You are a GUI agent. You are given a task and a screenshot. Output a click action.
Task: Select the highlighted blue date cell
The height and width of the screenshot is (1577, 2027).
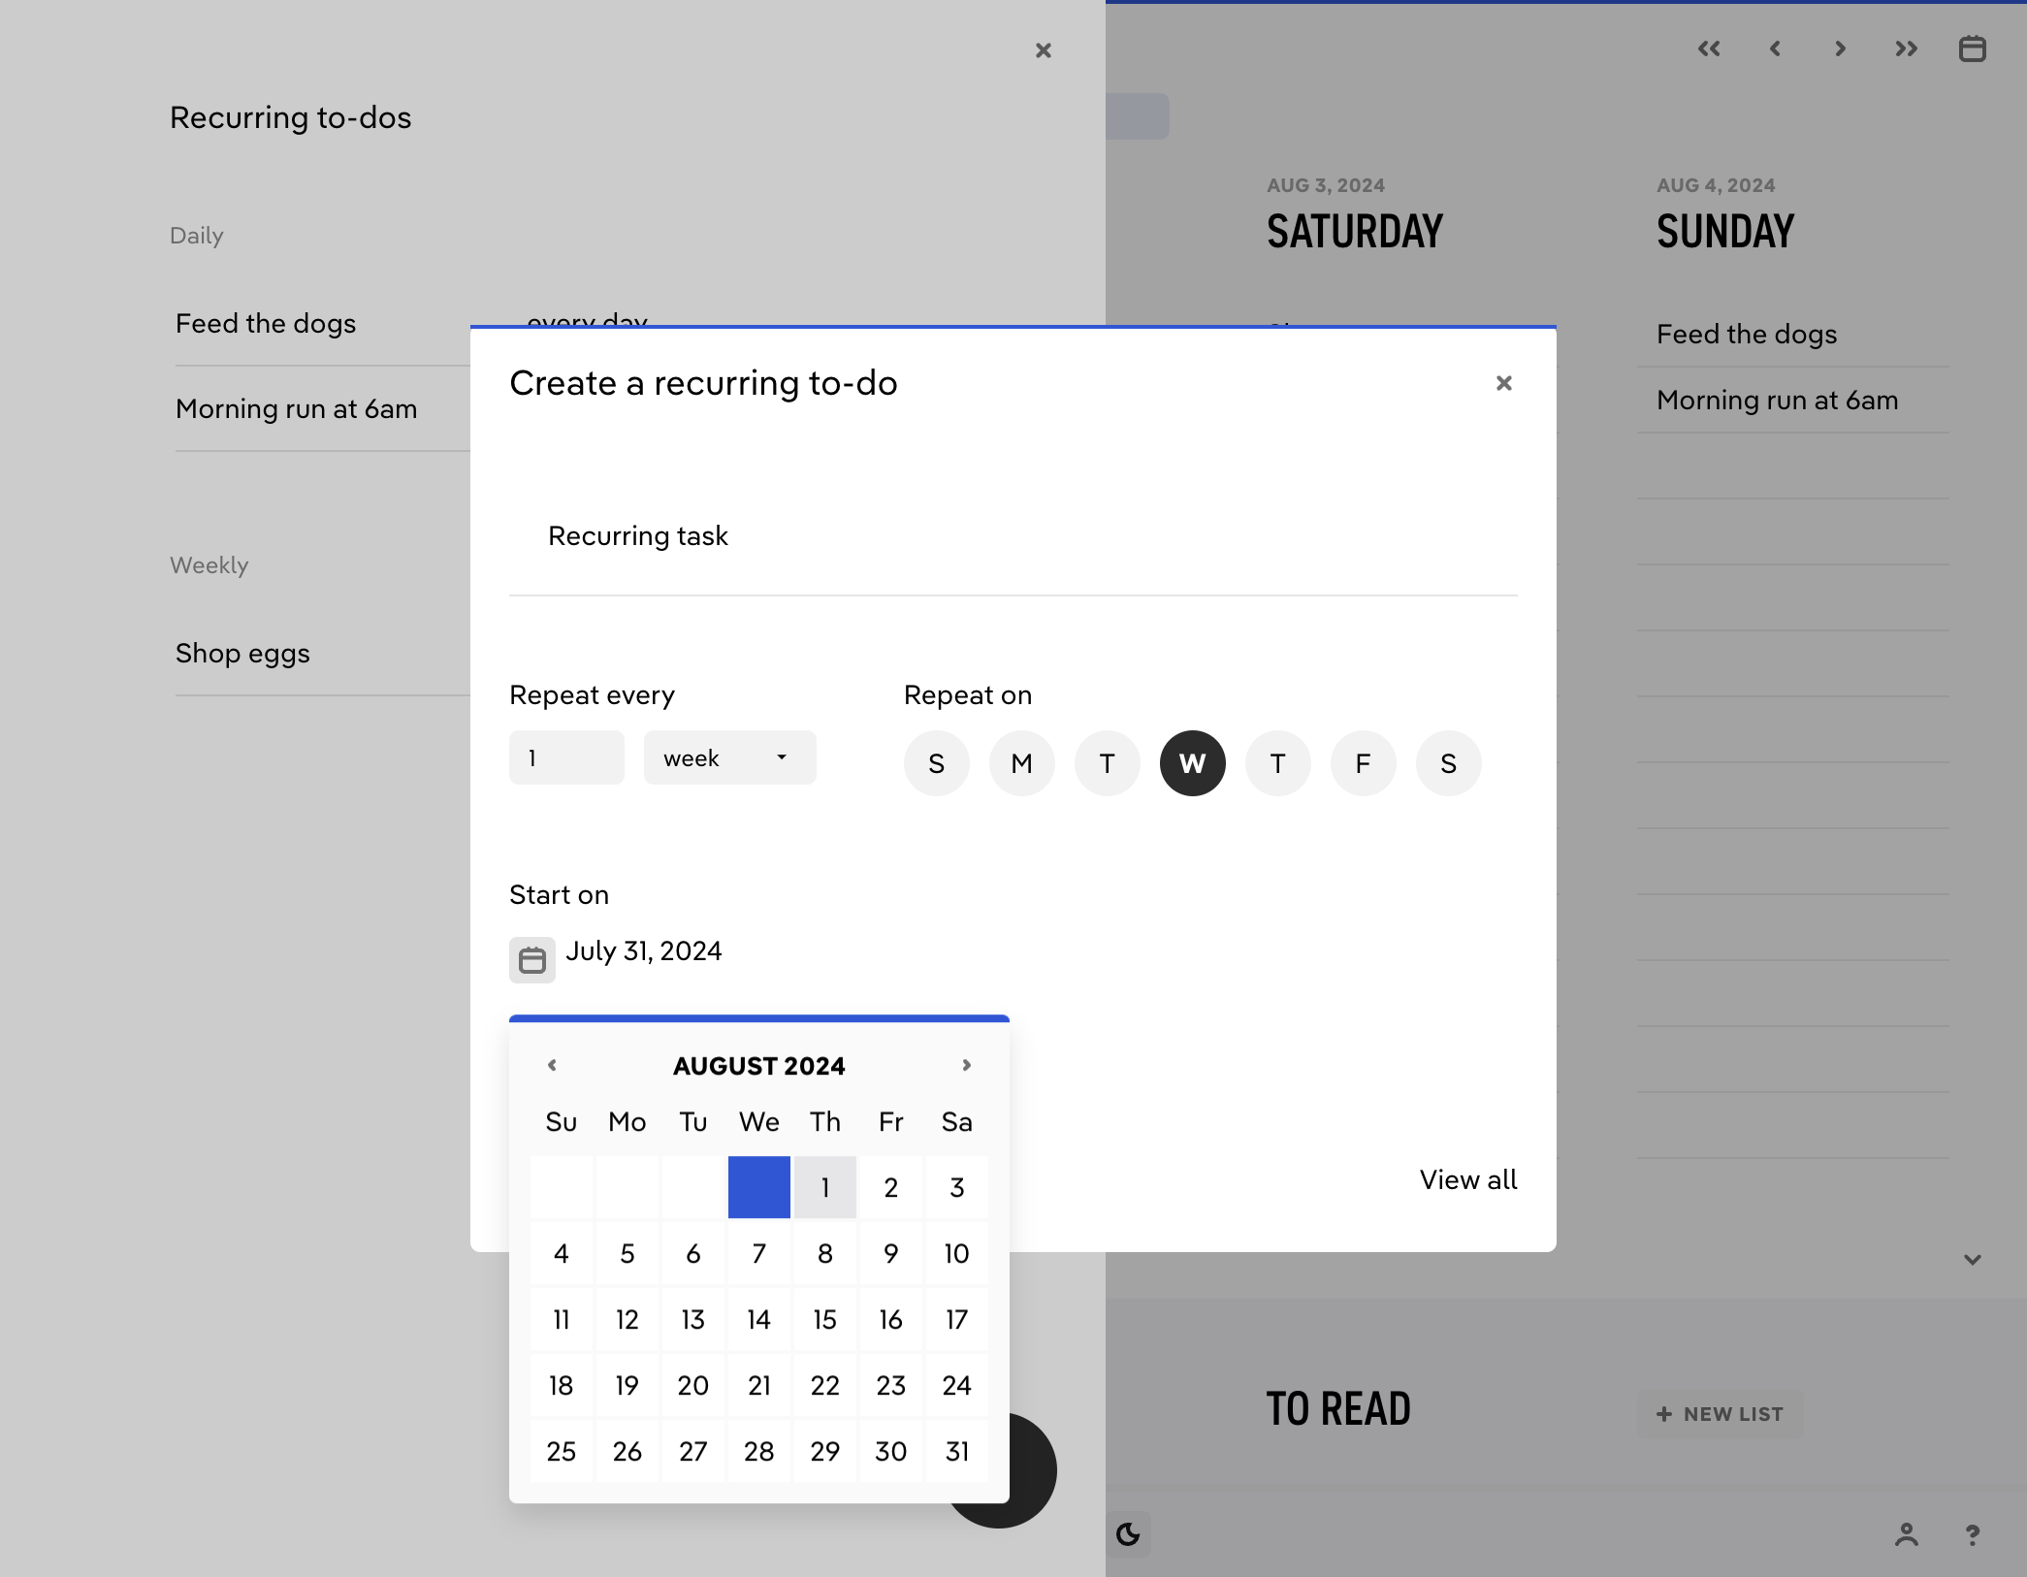click(x=758, y=1187)
